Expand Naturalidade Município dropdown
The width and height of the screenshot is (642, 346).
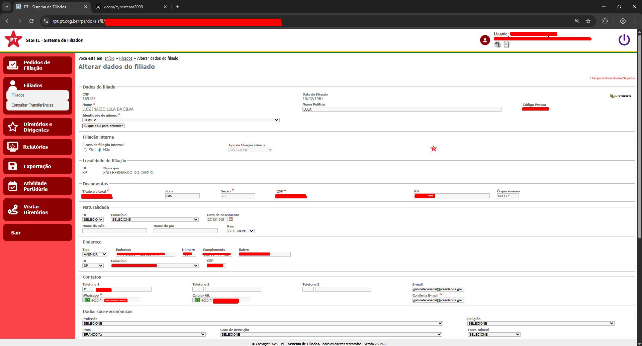click(x=155, y=219)
